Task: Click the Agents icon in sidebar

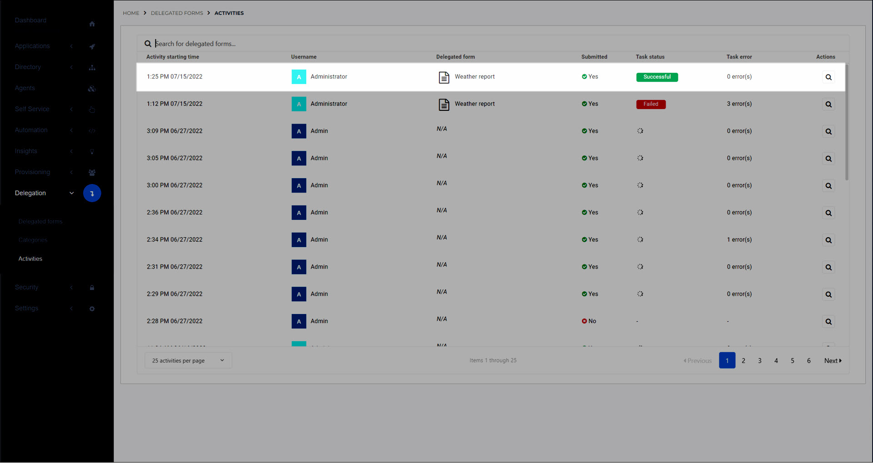Action: tap(92, 89)
